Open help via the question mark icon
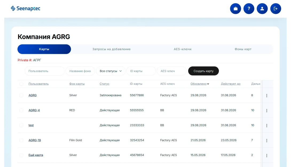291x167 pixels. (x=249, y=9)
